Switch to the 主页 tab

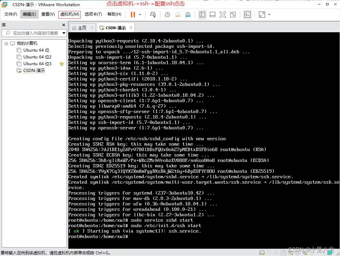pyautogui.click(x=82, y=28)
